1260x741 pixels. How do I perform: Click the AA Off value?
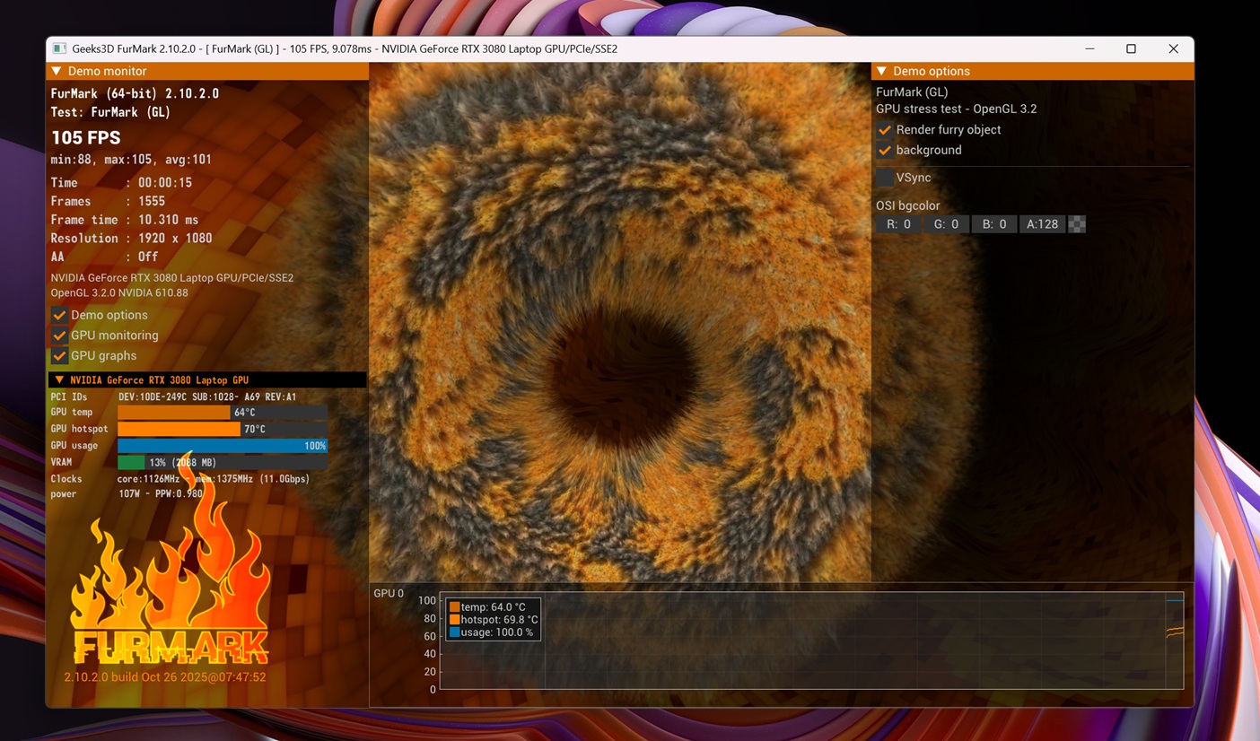click(x=148, y=257)
